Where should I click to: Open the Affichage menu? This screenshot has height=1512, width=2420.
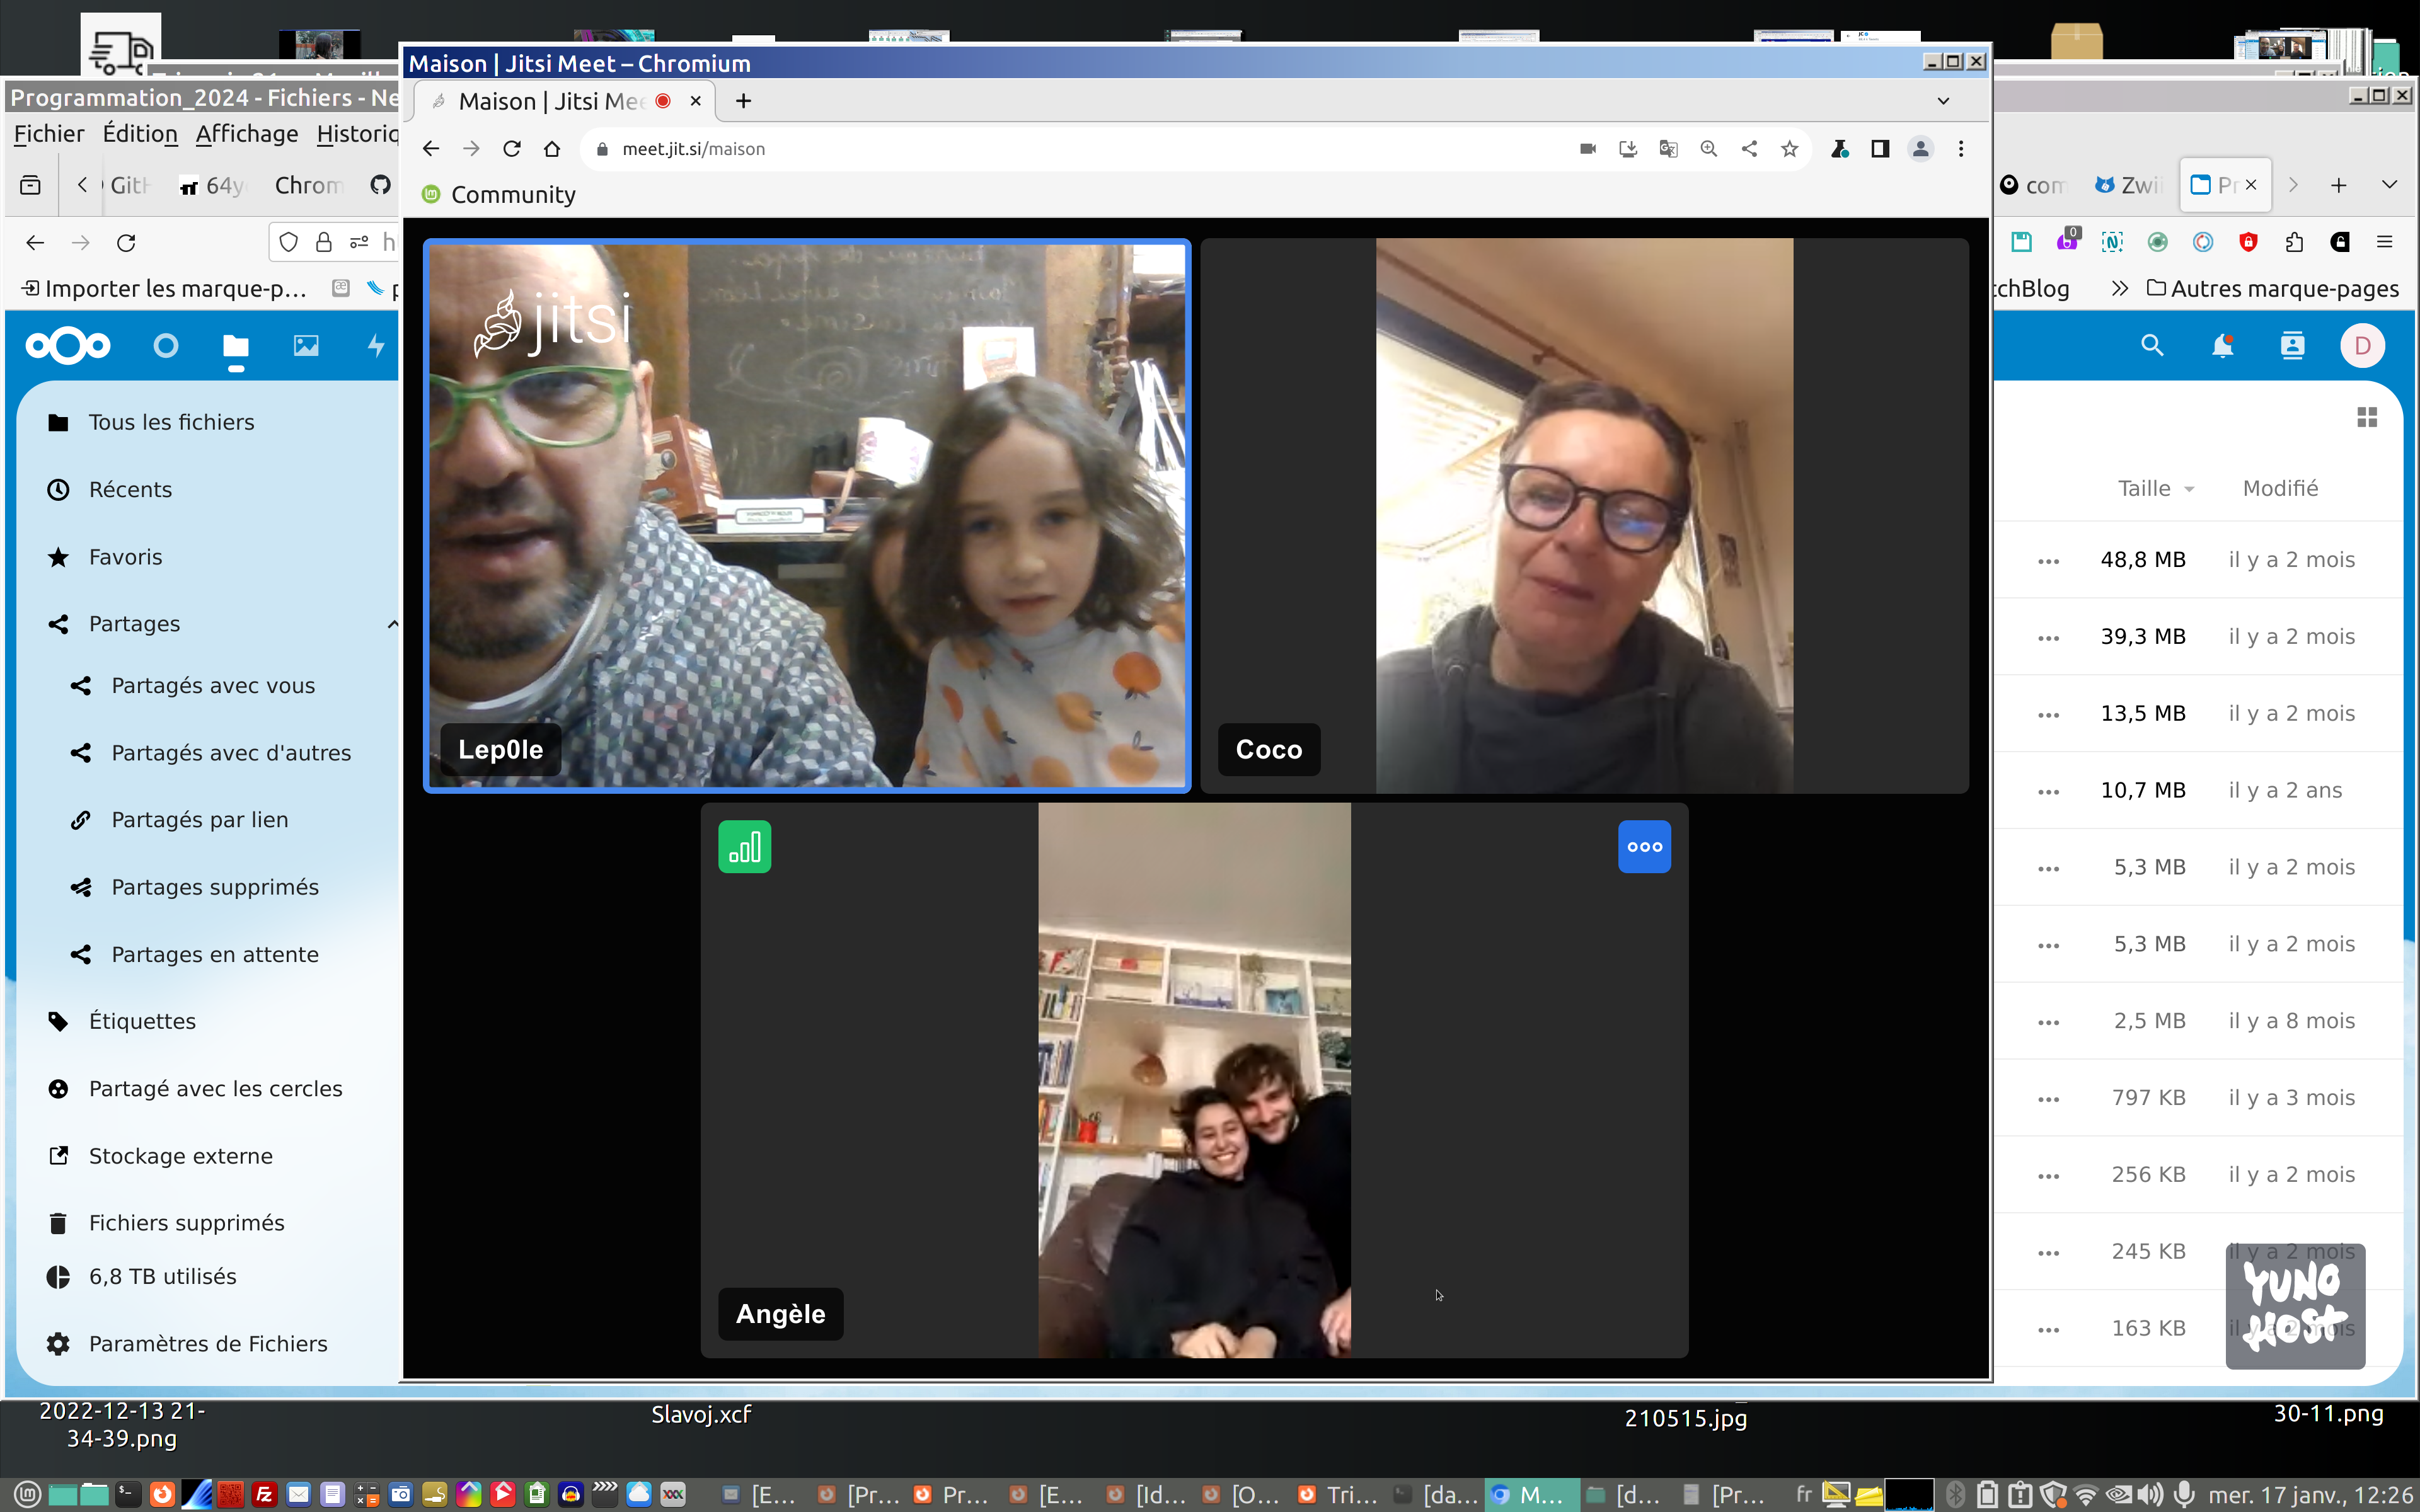[x=246, y=134]
